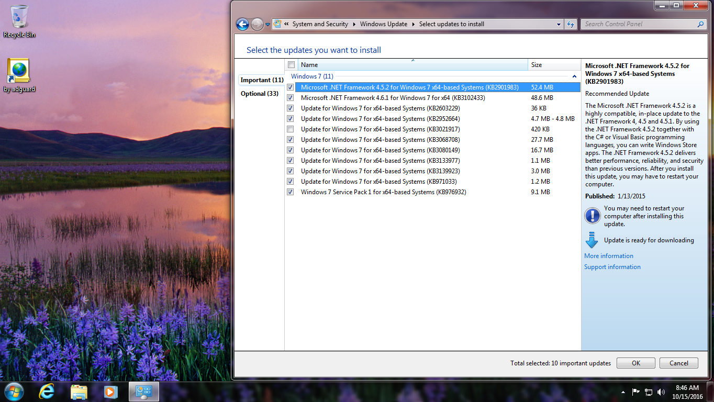Click the search magnifier icon
This screenshot has height=402, width=714.
pyautogui.click(x=700, y=24)
